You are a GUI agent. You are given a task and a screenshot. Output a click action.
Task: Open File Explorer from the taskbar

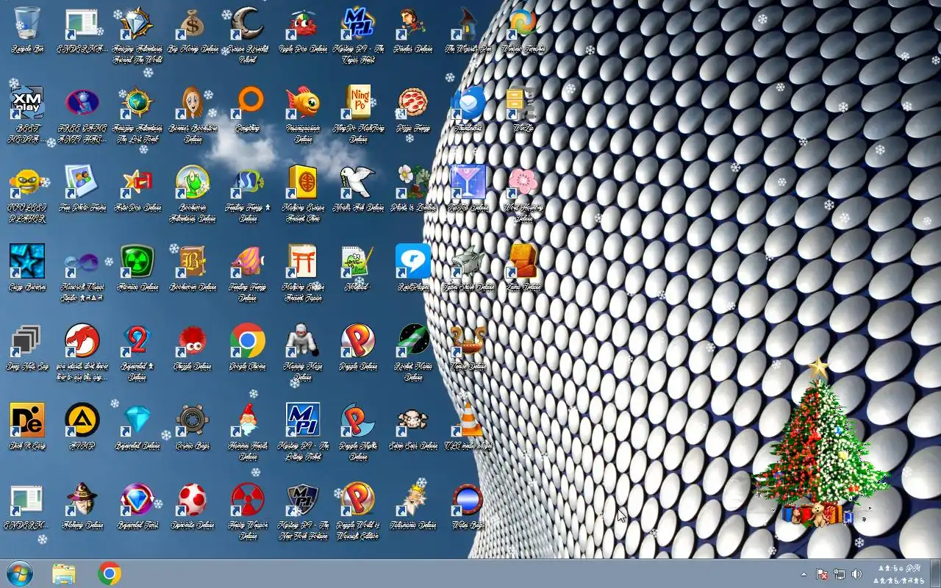(x=64, y=573)
